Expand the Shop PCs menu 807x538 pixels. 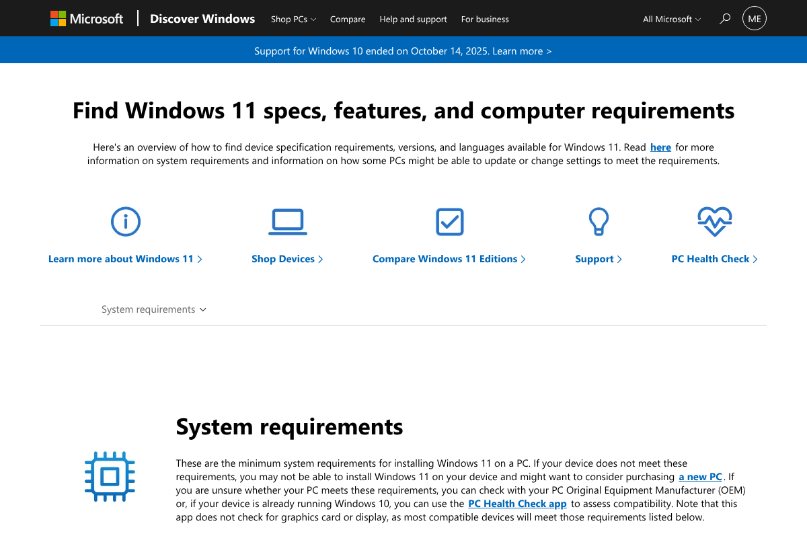point(293,20)
